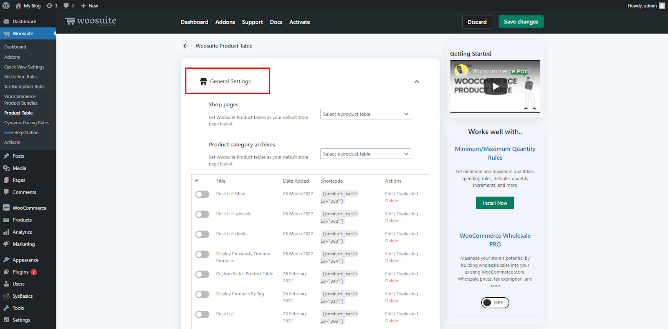668x329 pixels.
Task: Click the Settings icon in sidebar
Action: tap(6, 320)
